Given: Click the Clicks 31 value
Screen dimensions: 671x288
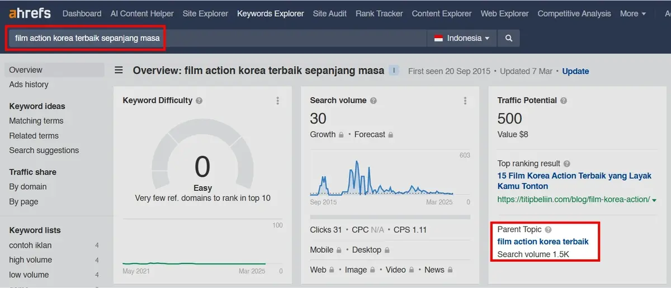Looking at the screenshot, I should 326,230.
